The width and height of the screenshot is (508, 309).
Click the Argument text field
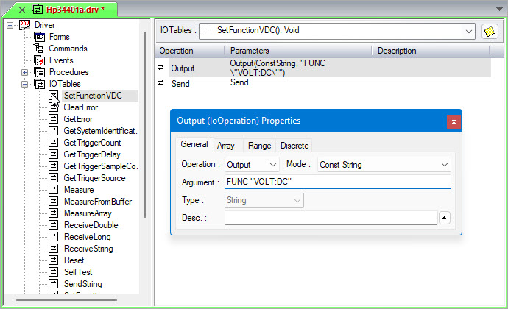point(337,182)
